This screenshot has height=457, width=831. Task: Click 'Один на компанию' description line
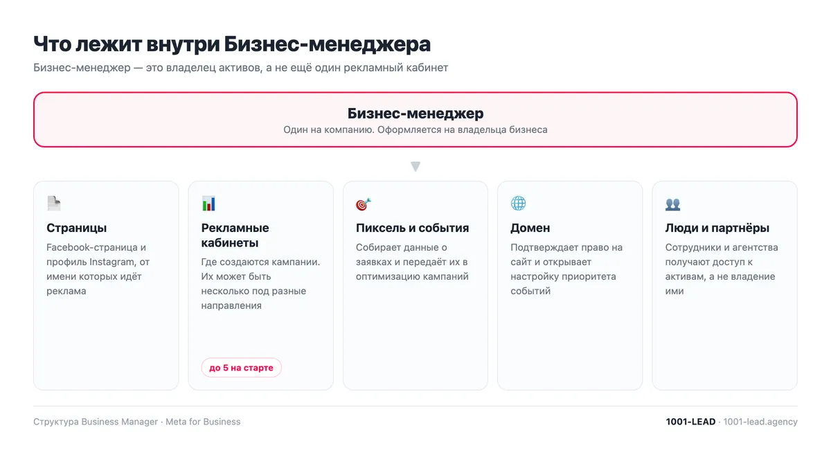pyautogui.click(x=415, y=129)
